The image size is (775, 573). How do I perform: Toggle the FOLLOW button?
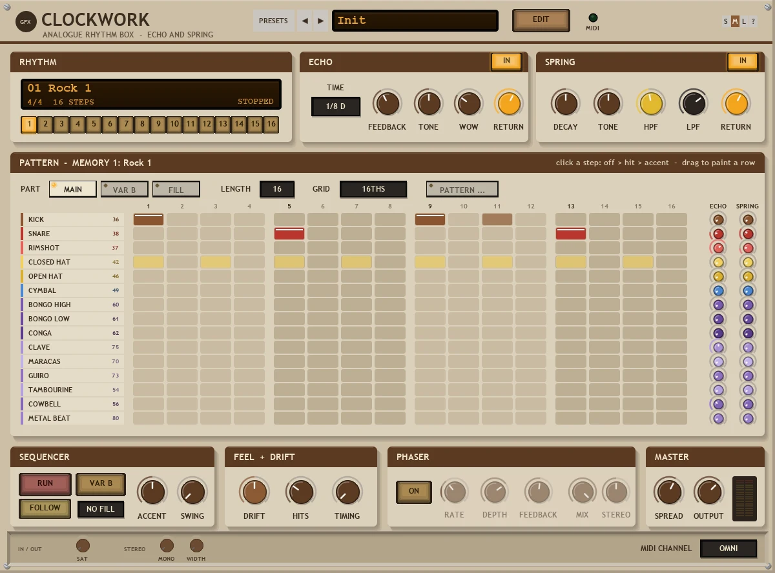[45, 508]
